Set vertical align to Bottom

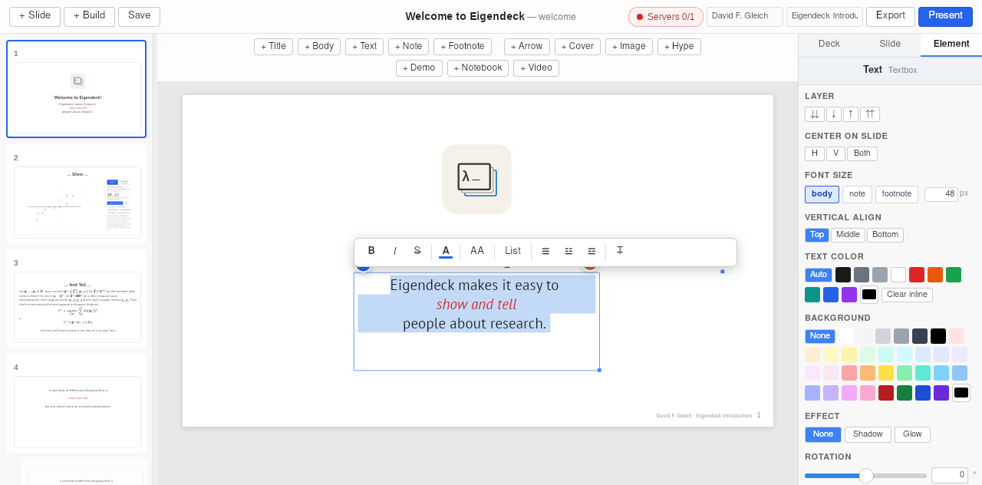(x=885, y=235)
